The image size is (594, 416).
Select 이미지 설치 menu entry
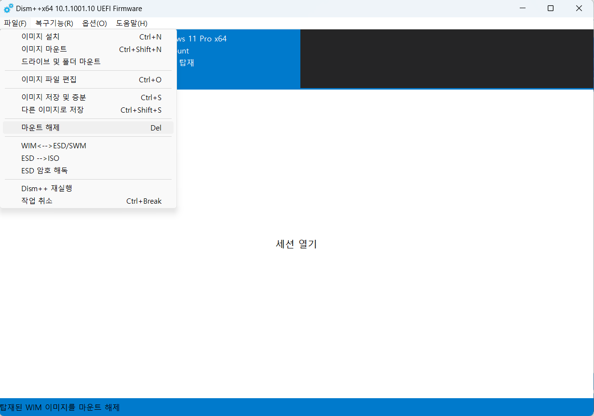coord(88,37)
